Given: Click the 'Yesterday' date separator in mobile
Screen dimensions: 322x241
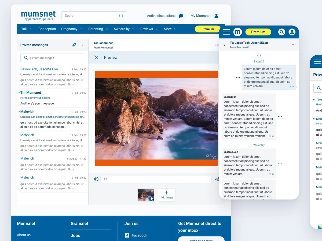Looking at the screenshot, I should [259, 145].
